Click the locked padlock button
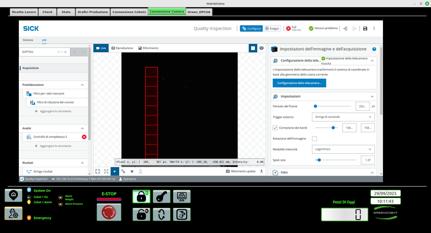Image resolution: width=431 pixels, height=233 pixels. pyautogui.click(x=141, y=197)
